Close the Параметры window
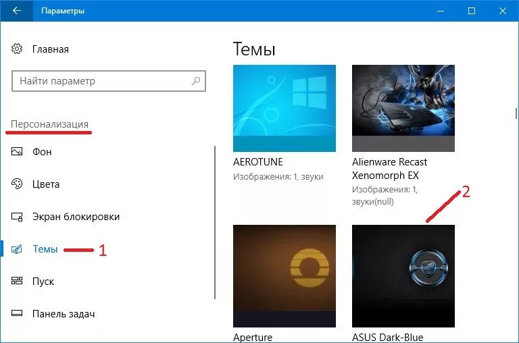This screenshot has width=519, height=343. point(503,11)
